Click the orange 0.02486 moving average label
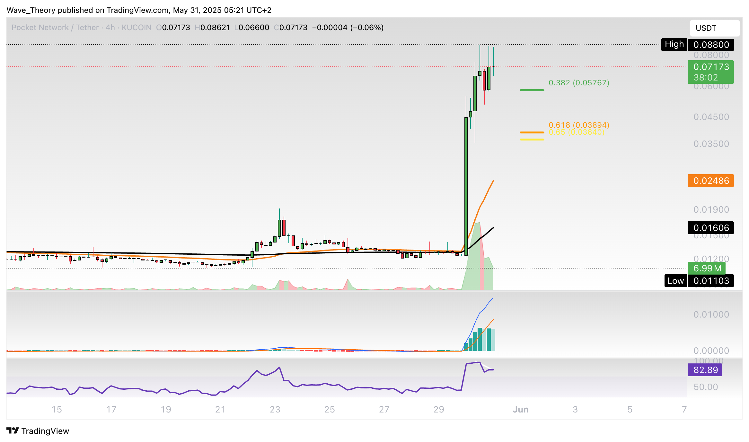The width and height of the screenshot is (749, 442). pyautogui.click(x=710, y=181)
